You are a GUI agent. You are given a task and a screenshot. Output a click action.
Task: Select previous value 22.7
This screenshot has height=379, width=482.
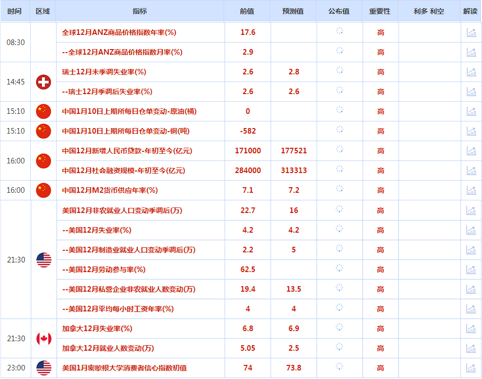point(248,210)
